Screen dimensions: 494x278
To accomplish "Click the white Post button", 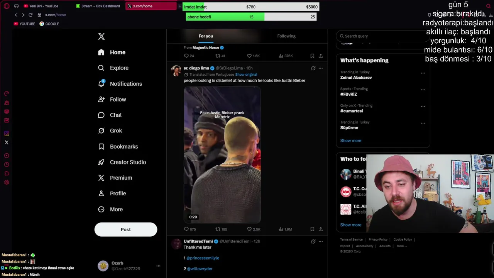I will (126, 229).
